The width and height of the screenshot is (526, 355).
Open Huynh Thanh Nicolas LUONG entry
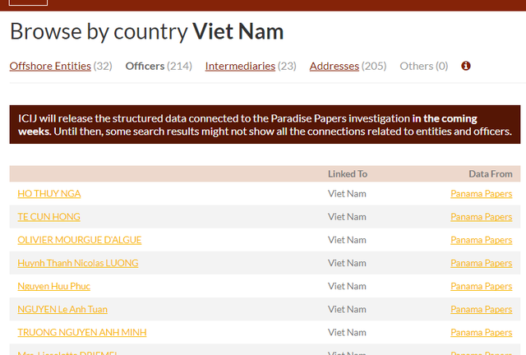[77, 263]
